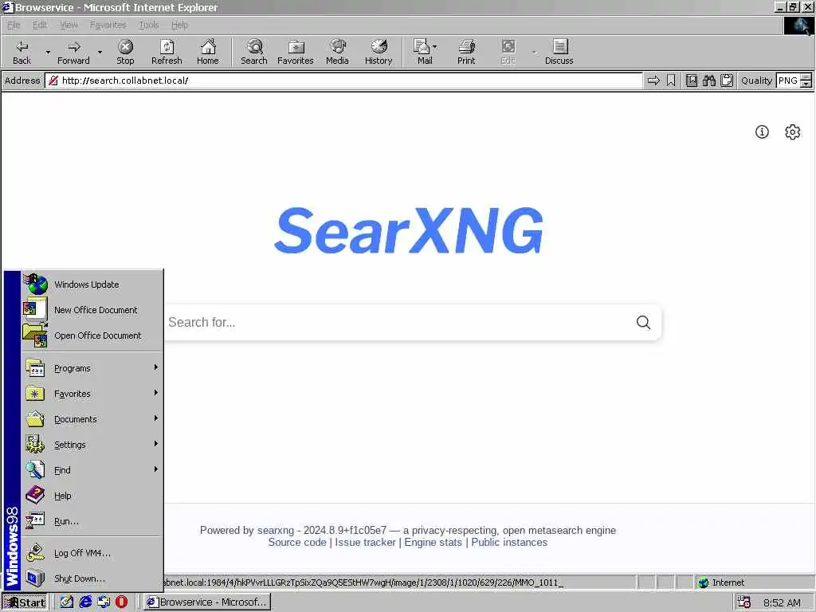Screen dimensions: 816x612
Task: Follow the searxng link in footer
Action: click(x=275, y=530)
